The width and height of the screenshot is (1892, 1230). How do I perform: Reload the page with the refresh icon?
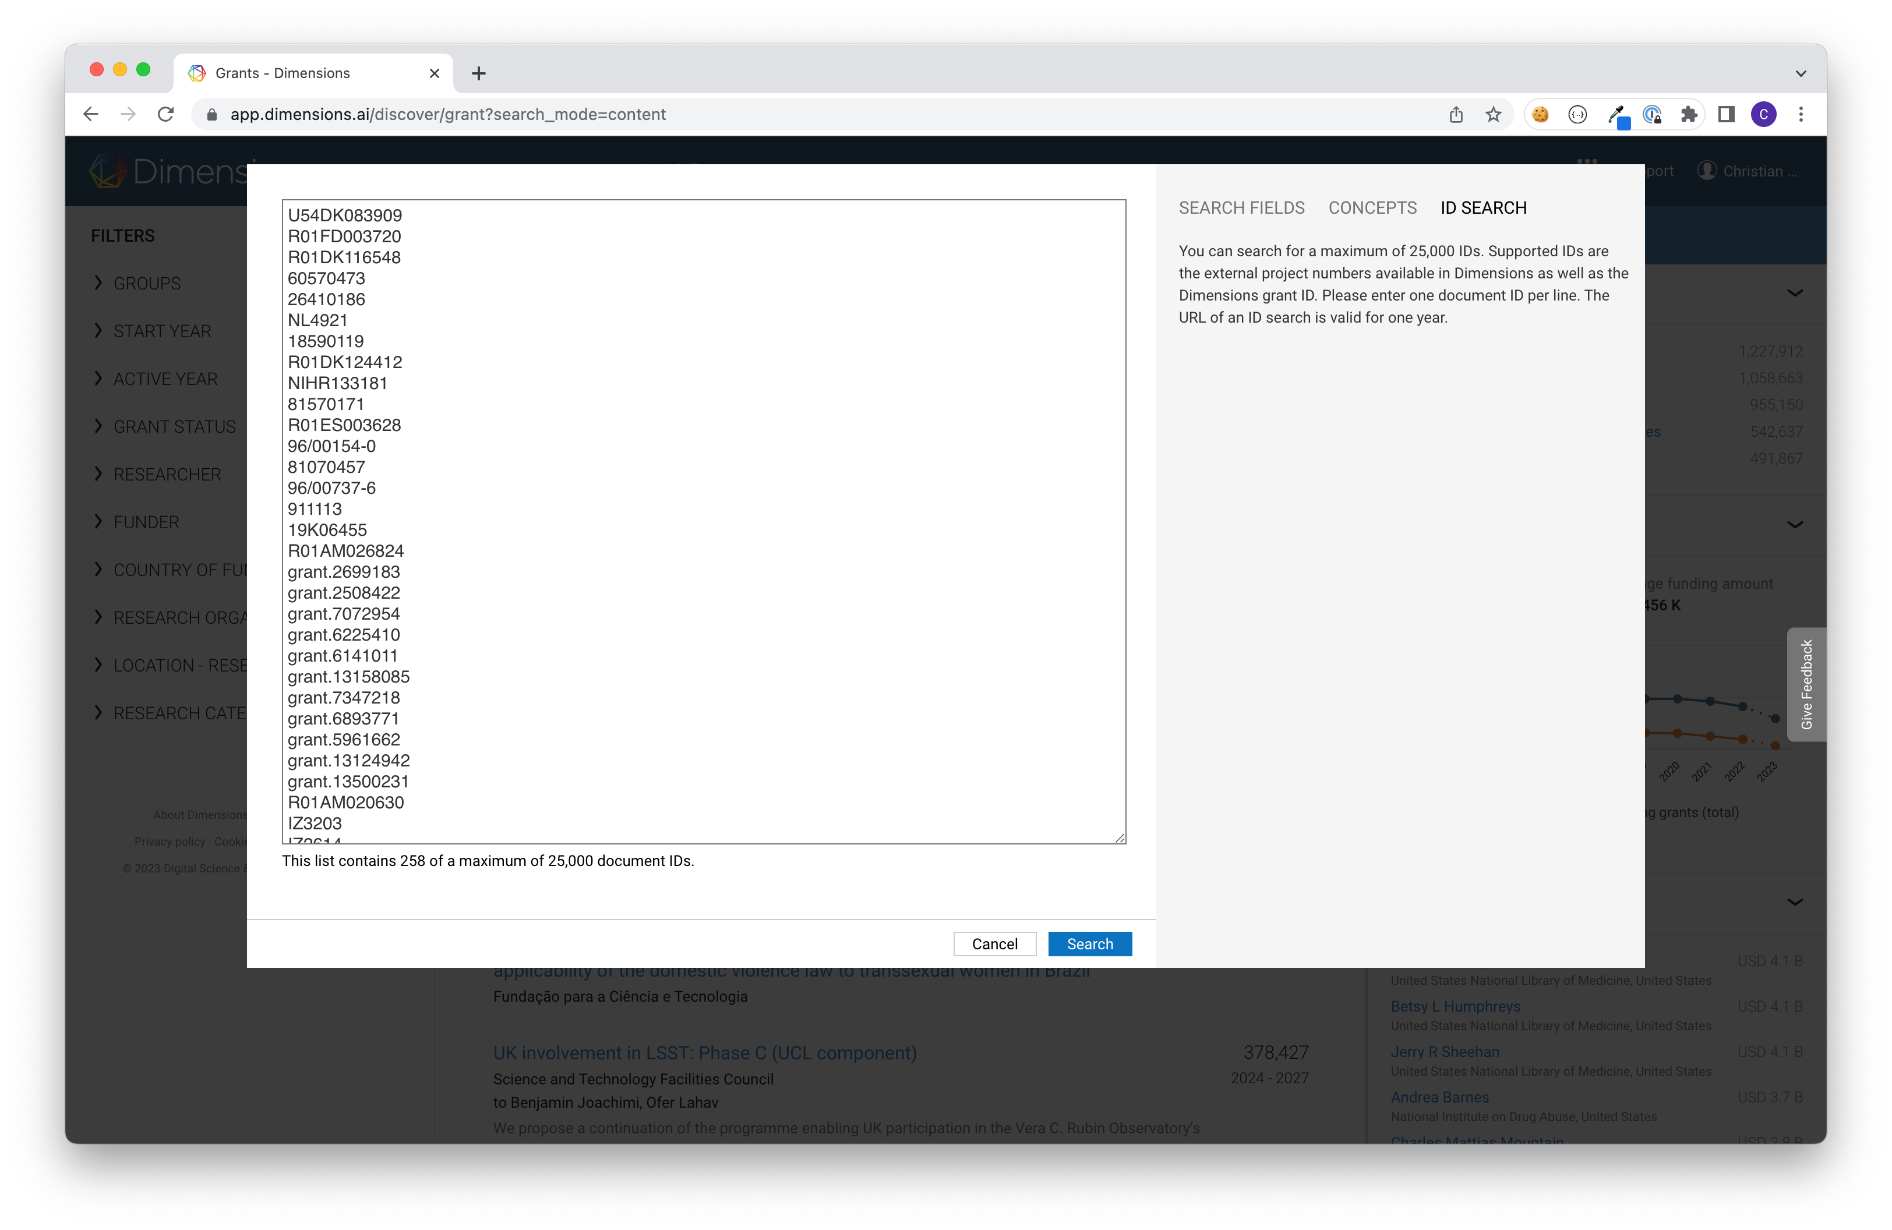tap(165, 114)
